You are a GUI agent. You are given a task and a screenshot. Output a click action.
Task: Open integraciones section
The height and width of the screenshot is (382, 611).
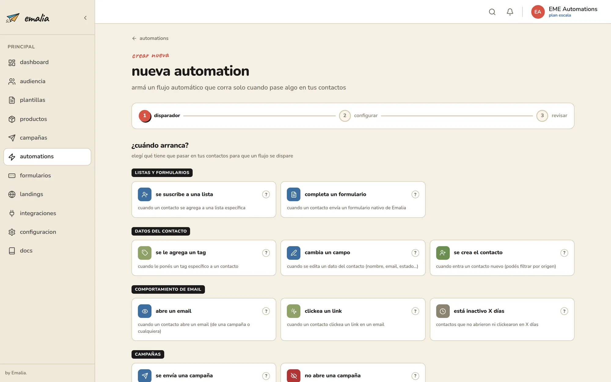point(47,213)
